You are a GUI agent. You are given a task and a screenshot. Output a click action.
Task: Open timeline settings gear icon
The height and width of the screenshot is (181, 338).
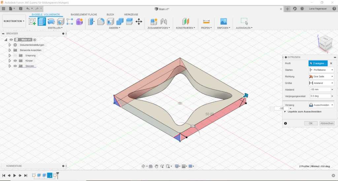(333, 176)
